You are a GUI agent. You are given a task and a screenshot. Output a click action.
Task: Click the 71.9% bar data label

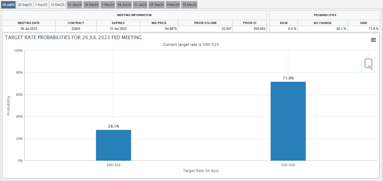point(288,78)
